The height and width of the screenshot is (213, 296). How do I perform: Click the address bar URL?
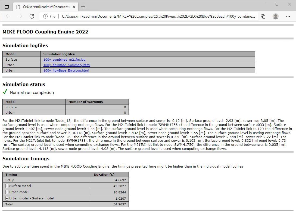click(x=158, y=16)
